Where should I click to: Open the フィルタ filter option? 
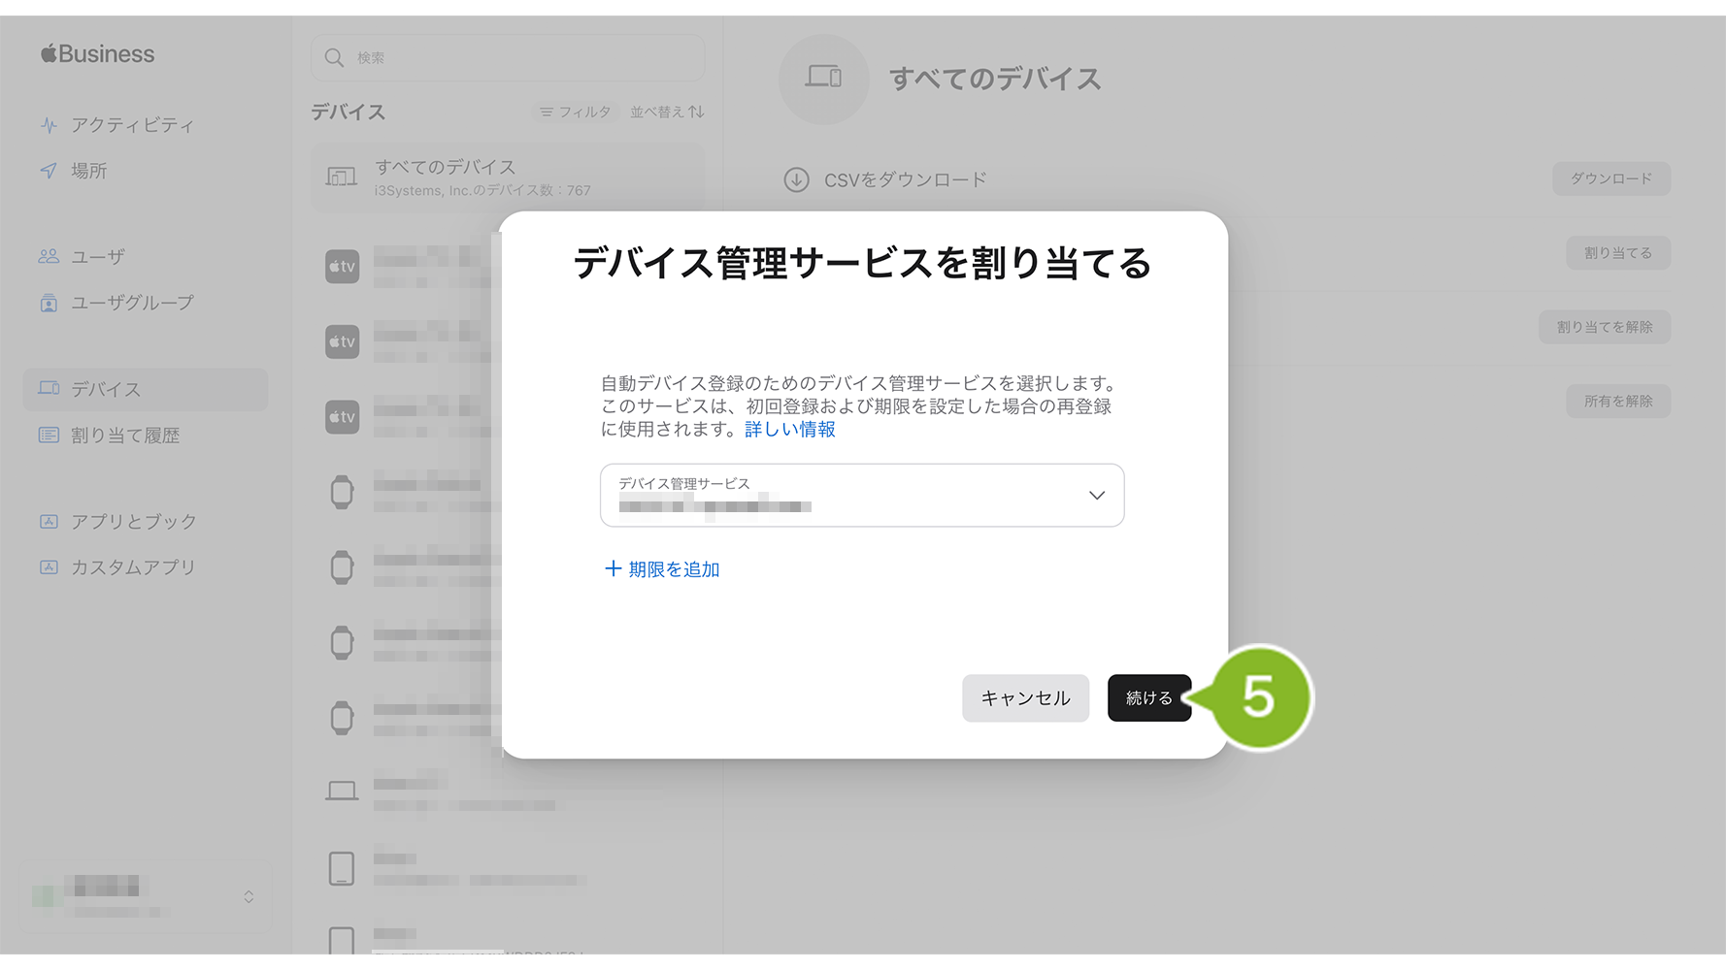coord(576,112)
